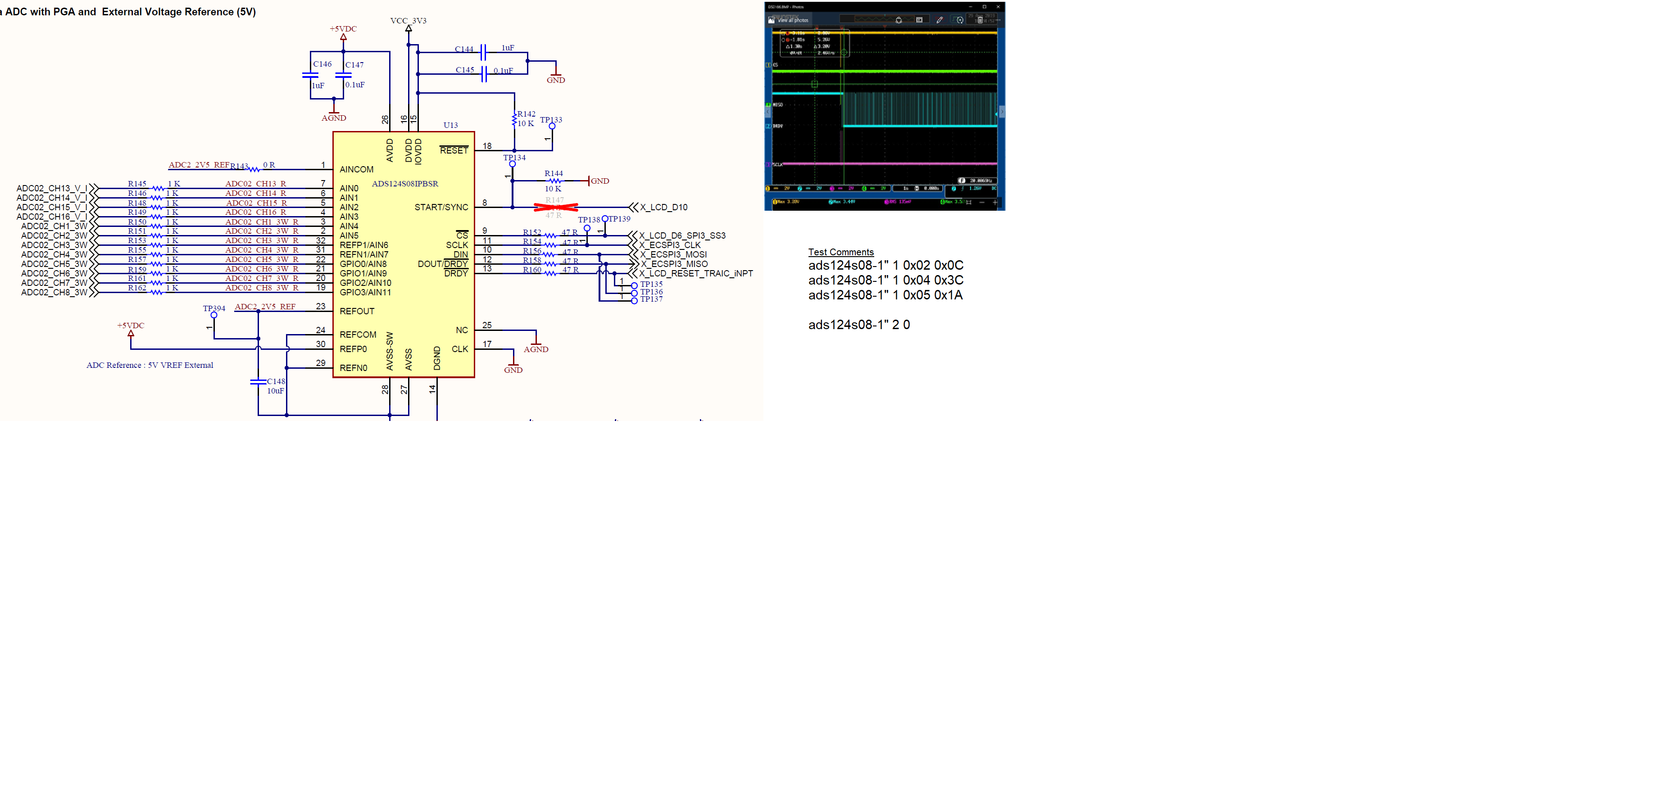This screenshot has width=1671, height=796.
Task: Click the C148 10uF capacitor
Action: pos(258,382)
